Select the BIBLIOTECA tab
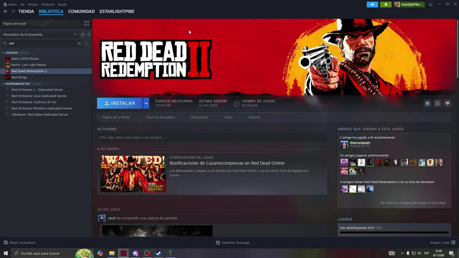Viewport: 459px width, 258px height. [51, 11]
